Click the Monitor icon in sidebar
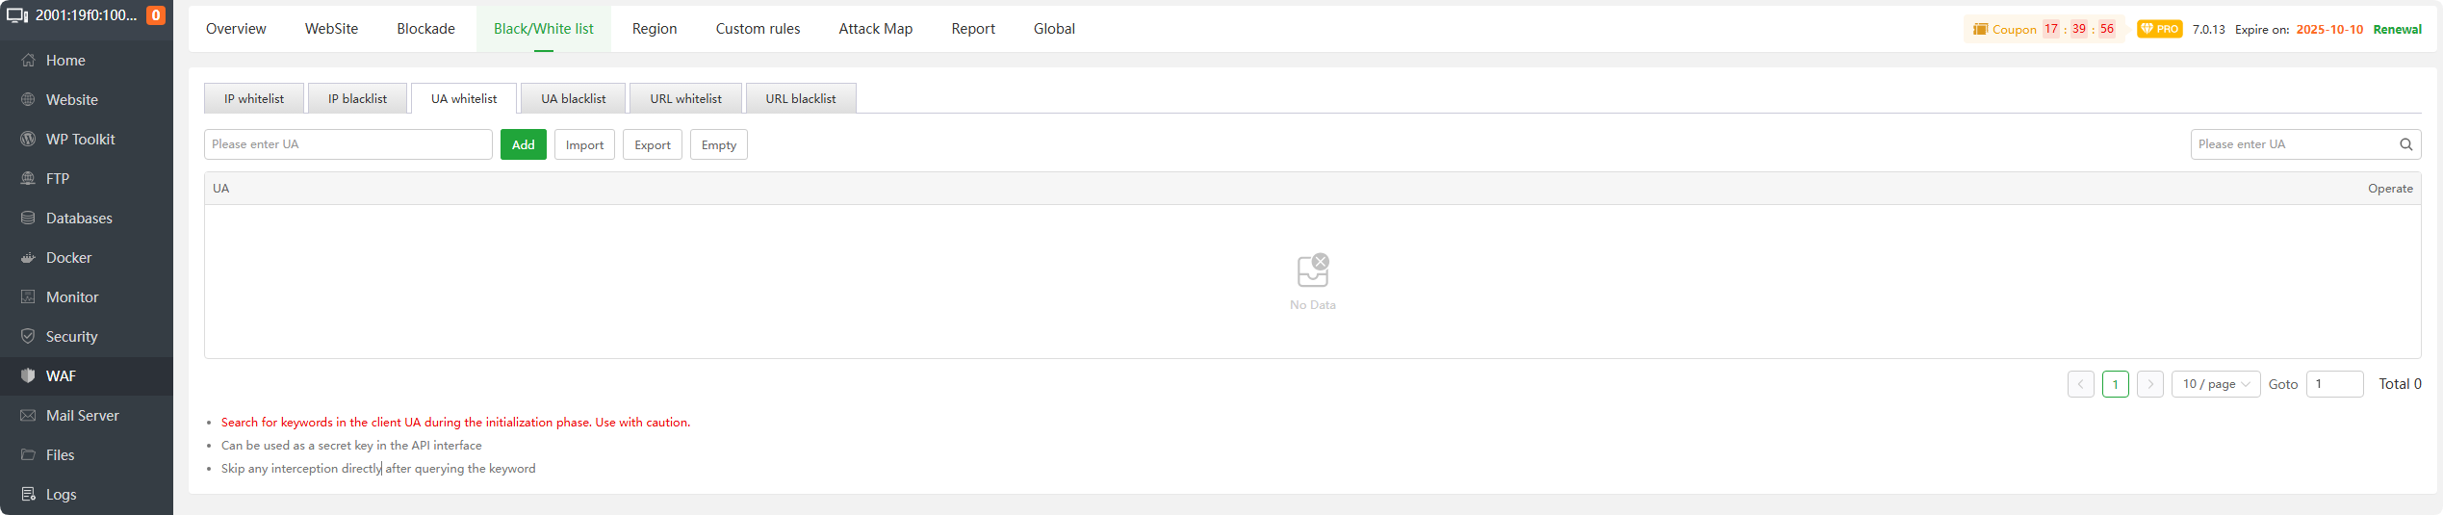 coord(28,297)
